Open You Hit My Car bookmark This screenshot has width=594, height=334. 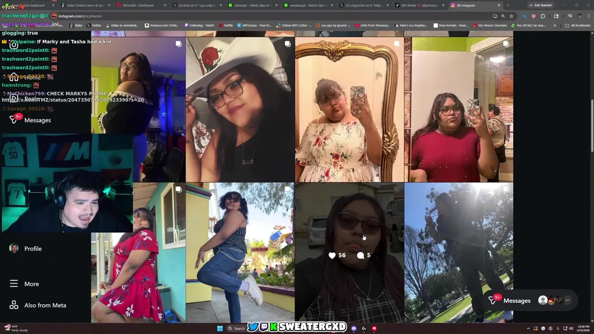[528, 26]
